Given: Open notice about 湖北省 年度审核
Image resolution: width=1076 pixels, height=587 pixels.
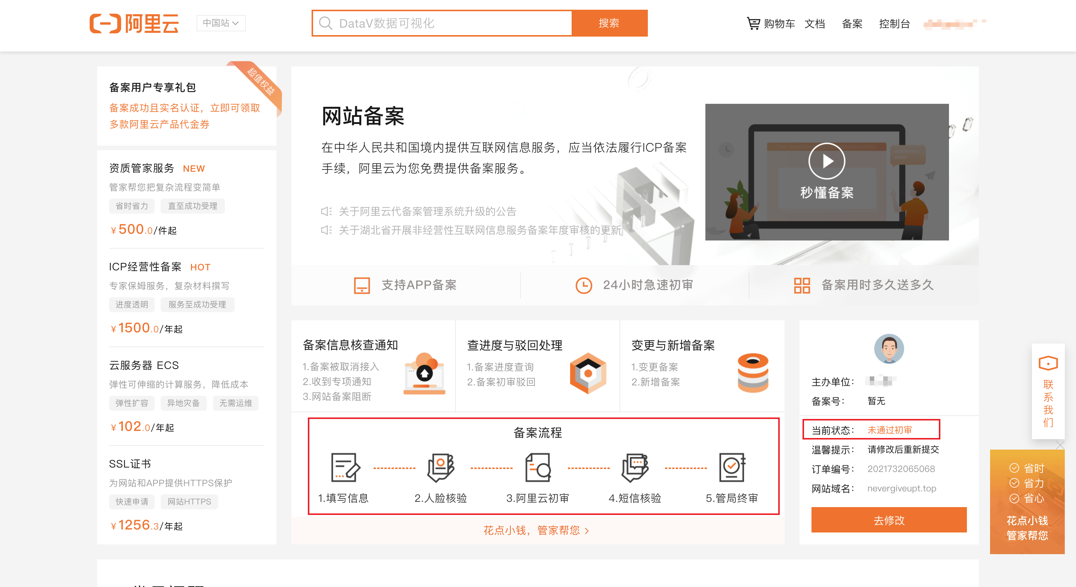Looking at the screenshot, I should 480,230.
